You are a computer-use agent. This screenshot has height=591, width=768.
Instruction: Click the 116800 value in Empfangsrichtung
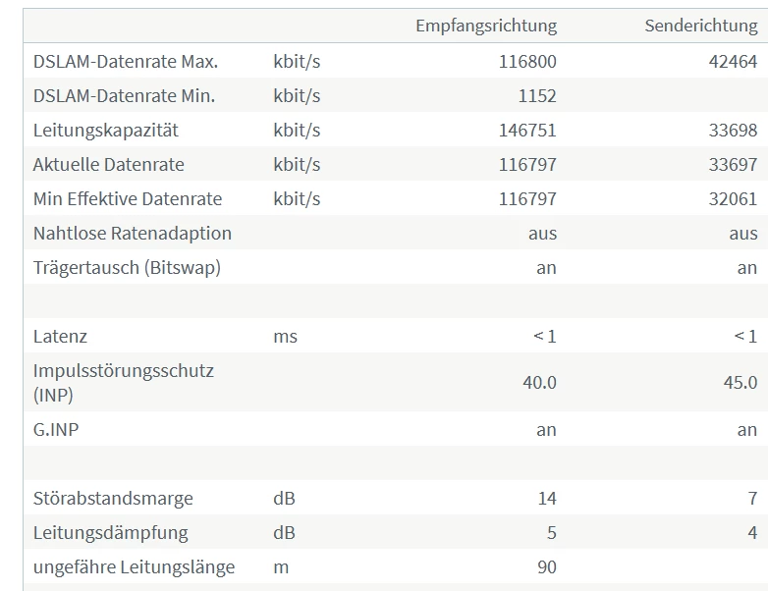[527, 61]
